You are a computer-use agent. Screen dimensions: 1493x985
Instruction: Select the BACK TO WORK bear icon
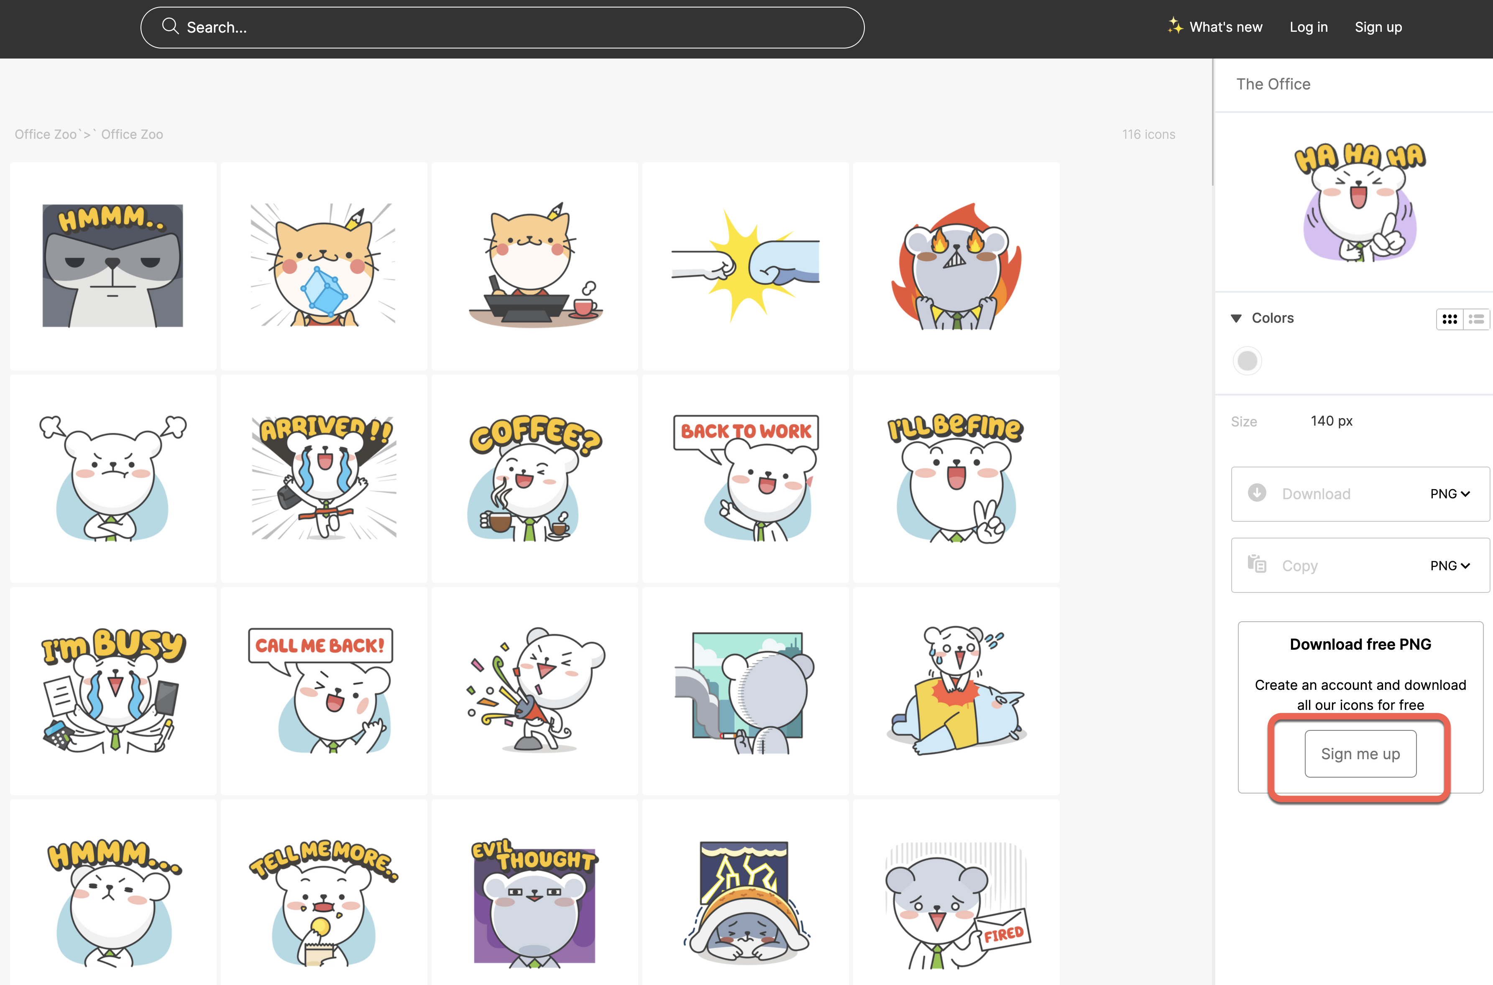pyautogui.click(x=744, y=479)
